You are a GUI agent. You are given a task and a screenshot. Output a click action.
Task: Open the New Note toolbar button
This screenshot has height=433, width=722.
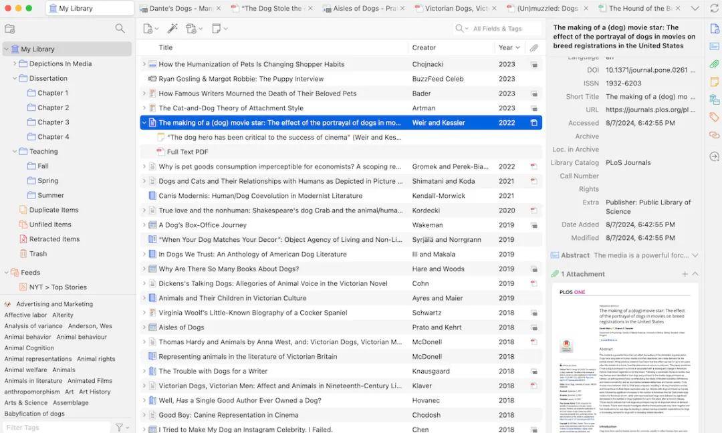click(x=219, y=29)
